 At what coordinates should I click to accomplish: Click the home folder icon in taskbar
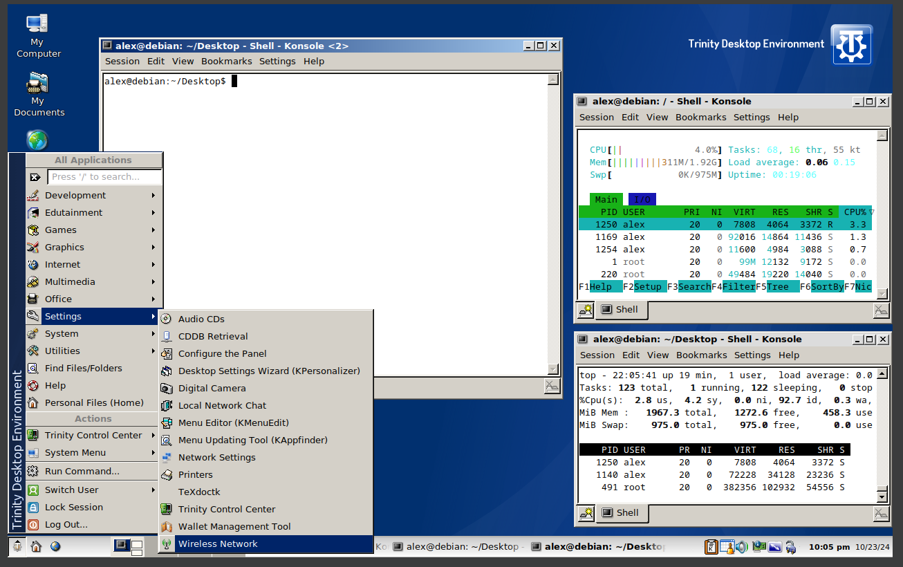point(36,547)
